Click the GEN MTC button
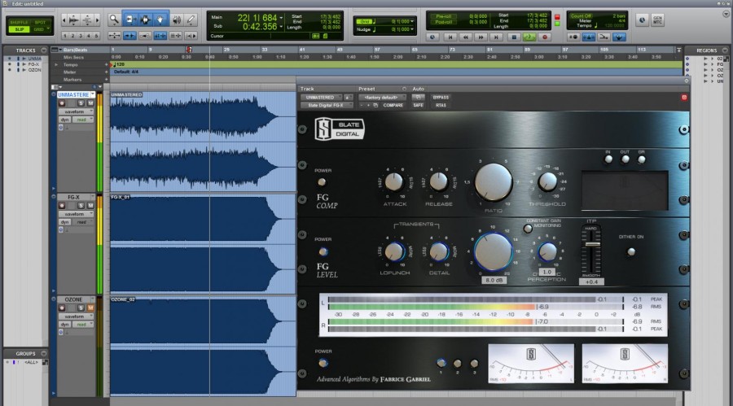The width and height of the screenshot is (733, 406). tap(657, 20)
